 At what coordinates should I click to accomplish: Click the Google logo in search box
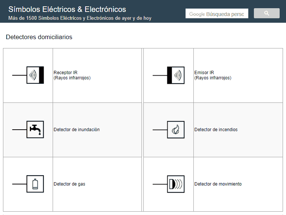197,14
